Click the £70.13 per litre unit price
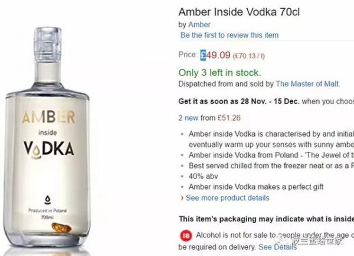This screenshot has height=256, width=354. pos(249,56)
